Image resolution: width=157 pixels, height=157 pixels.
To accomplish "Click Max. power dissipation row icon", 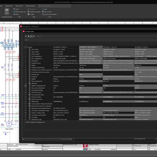I will pos(30,88).
